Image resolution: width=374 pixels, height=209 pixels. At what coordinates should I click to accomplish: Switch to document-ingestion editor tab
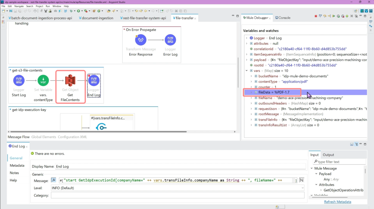coord(96,18)
